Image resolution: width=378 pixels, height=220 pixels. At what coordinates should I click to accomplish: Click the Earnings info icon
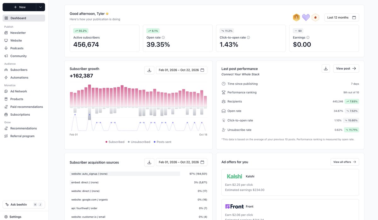click(308, 37)
